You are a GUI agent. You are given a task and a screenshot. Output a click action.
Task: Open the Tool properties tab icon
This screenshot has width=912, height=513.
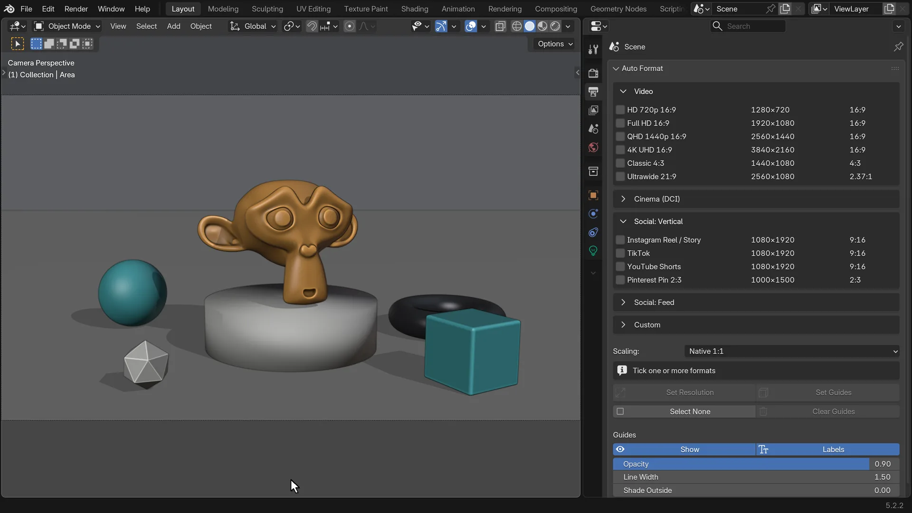point(593,49)
